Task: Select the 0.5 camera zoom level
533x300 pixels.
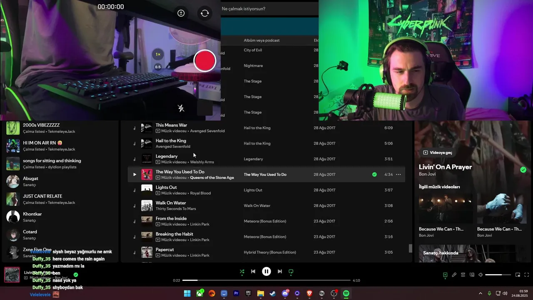Action: point(158,67)
